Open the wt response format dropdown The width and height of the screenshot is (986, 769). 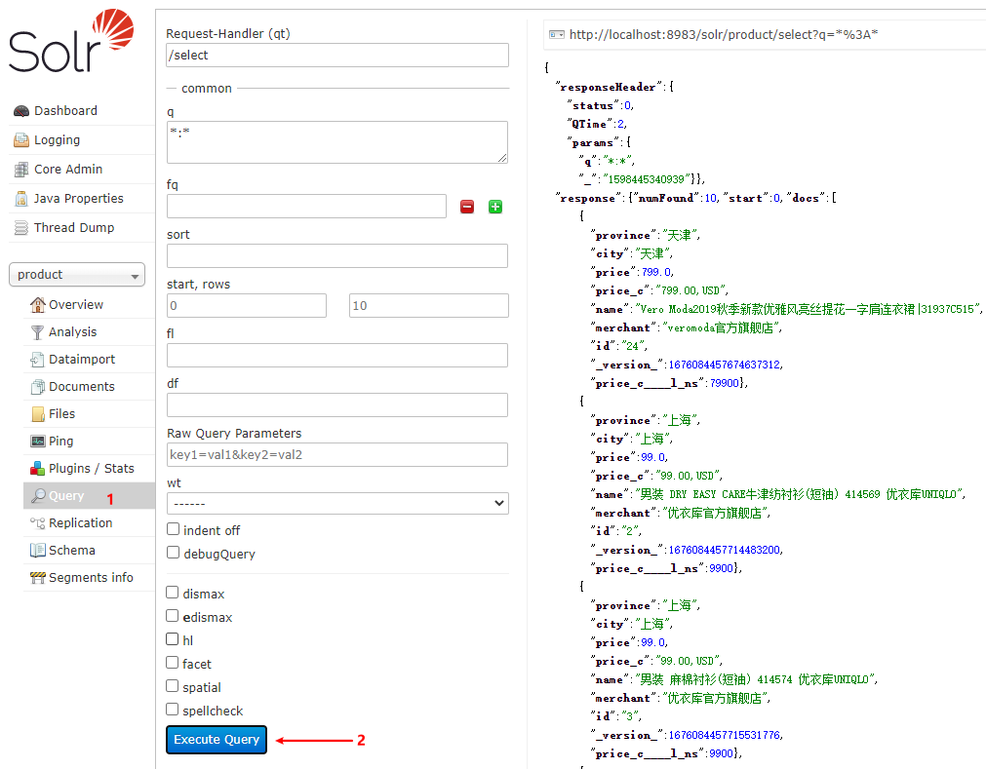pyautogui.click(x=337, y=503)
